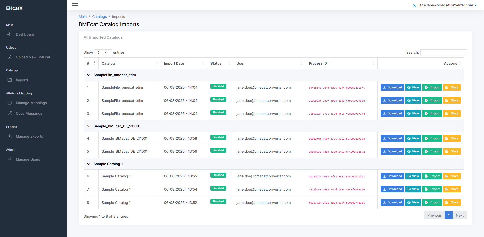Click process ID starting ca41814a
The image size is (484, 237).
pyautogui.click(x=337, y=88)
